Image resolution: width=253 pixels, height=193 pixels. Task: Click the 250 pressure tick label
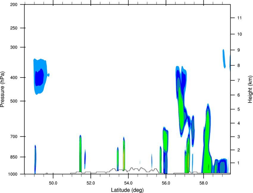click(14, 28)
